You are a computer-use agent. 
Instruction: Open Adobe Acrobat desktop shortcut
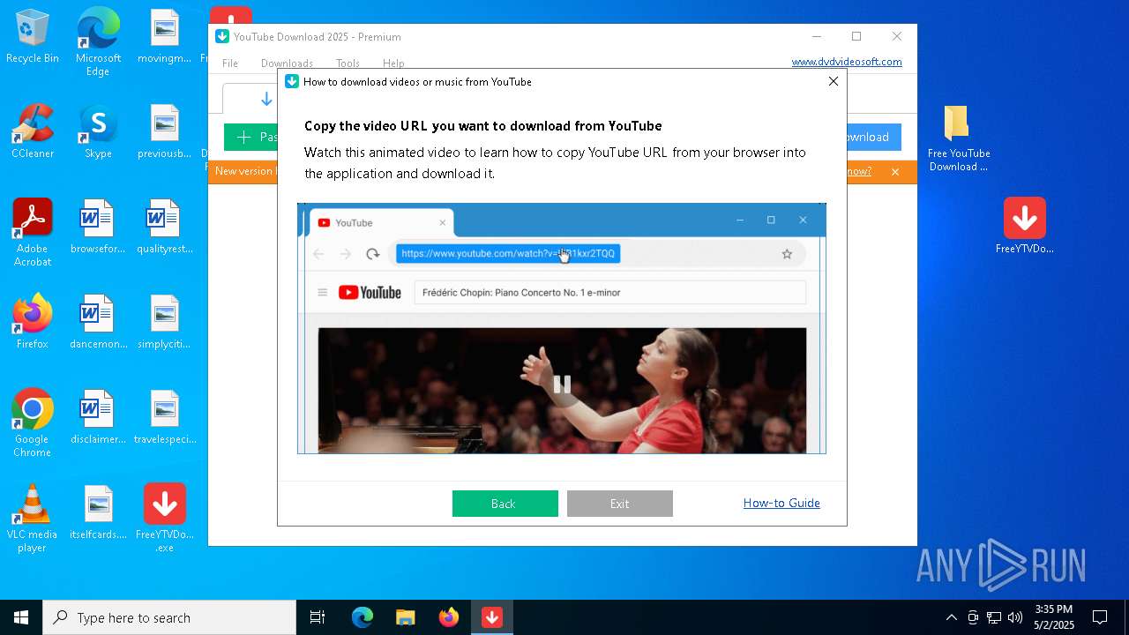point(33,233)
